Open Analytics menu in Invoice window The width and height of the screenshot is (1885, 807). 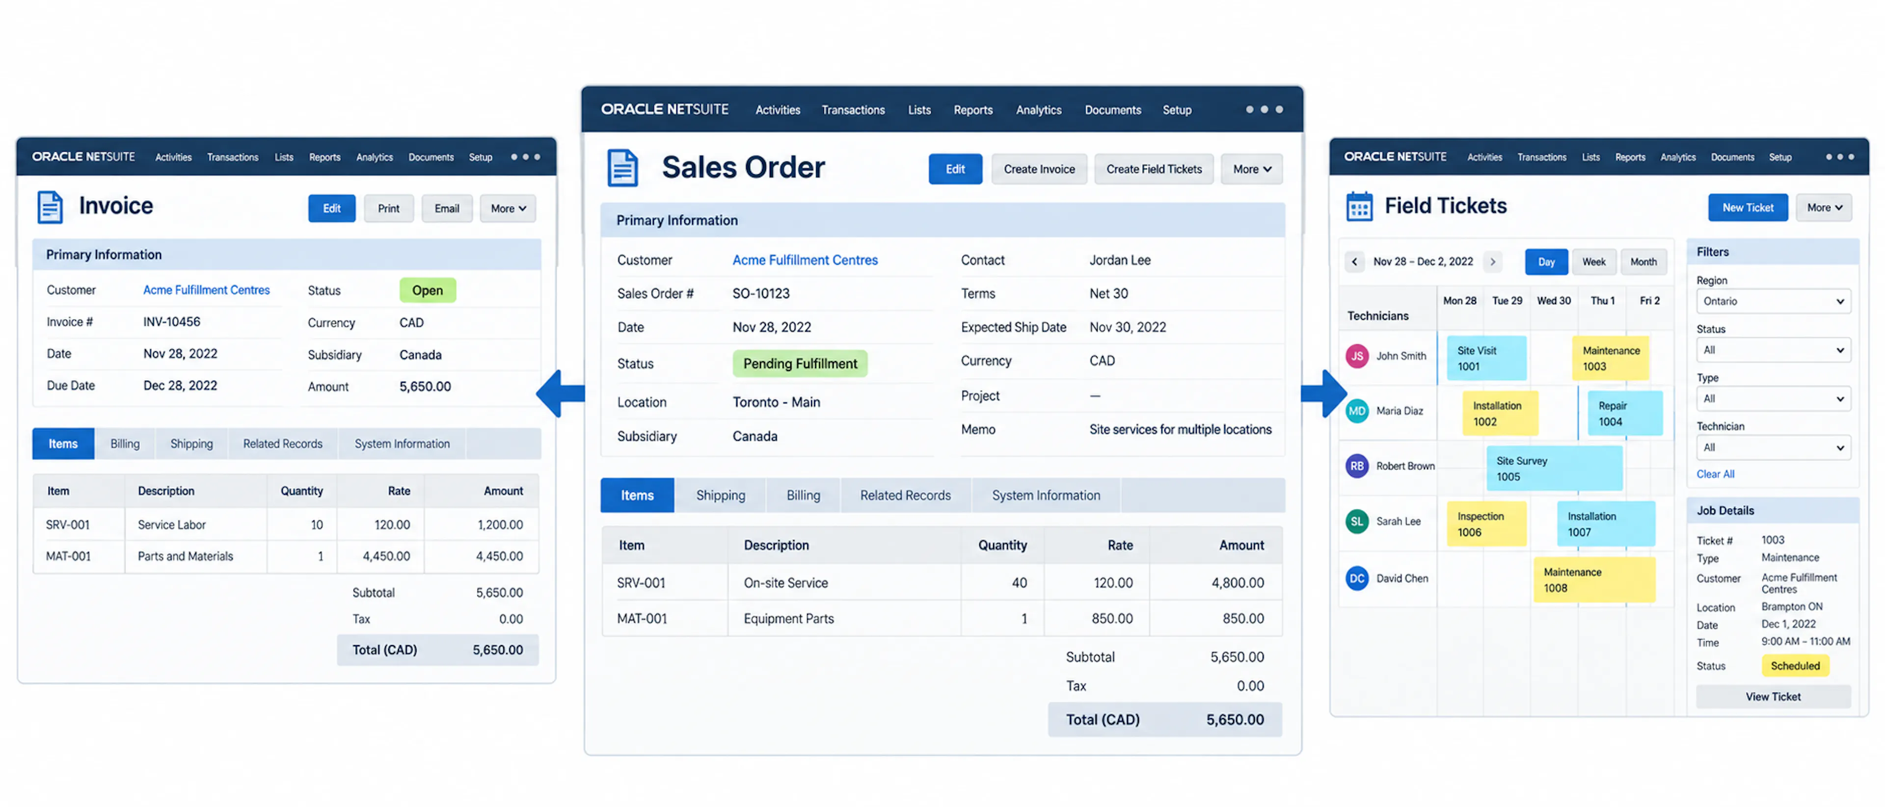coord(374,157)
